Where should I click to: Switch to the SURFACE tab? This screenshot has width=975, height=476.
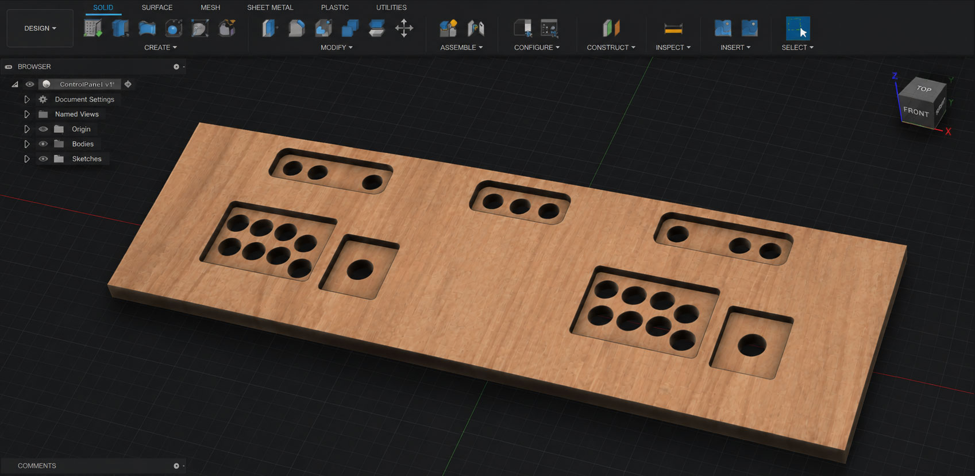[157, 7]
